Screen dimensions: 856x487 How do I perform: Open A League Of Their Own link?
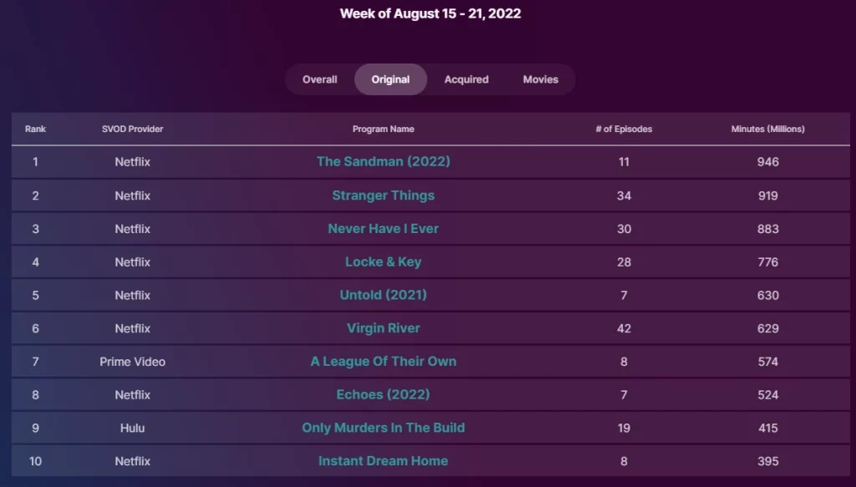383,362
